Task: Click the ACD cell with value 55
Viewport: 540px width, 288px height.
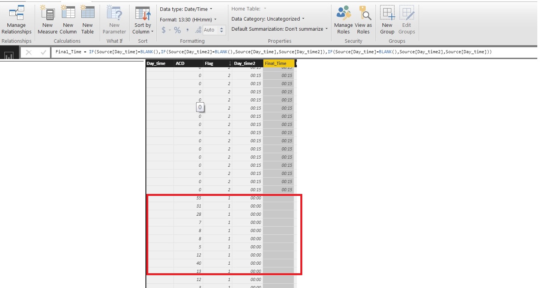Action: point(188,198)
